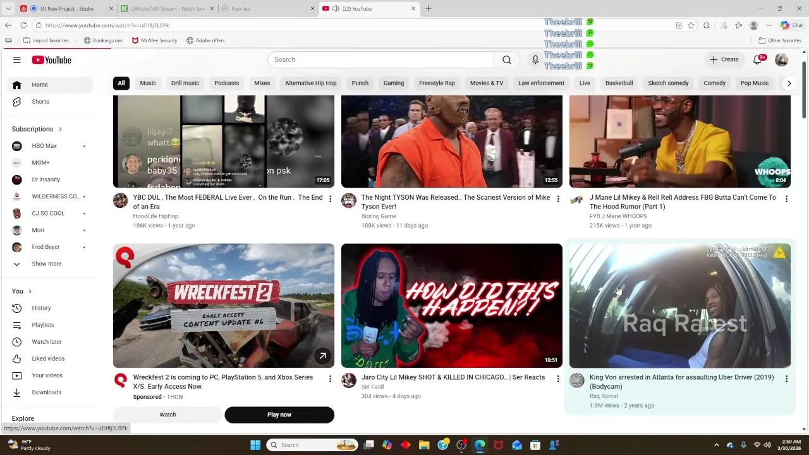
Task: Open Microsoft Store from the taskbar
Action: pyautogui.click(x=535, y=445)
